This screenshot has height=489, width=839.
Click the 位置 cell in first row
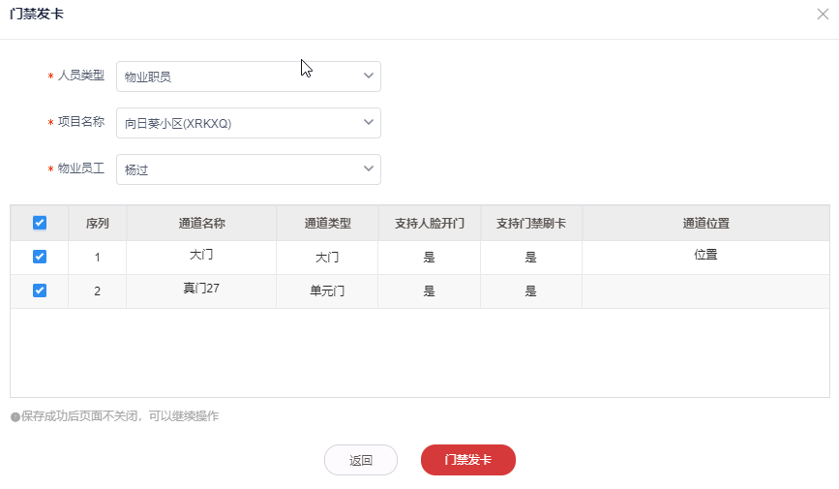click(705, 255)
